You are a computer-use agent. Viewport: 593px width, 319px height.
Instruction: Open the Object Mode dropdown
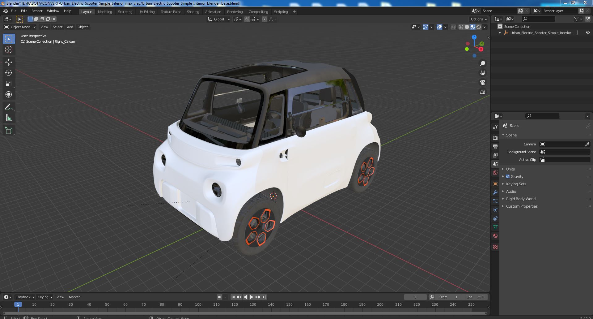click(20, 27)
